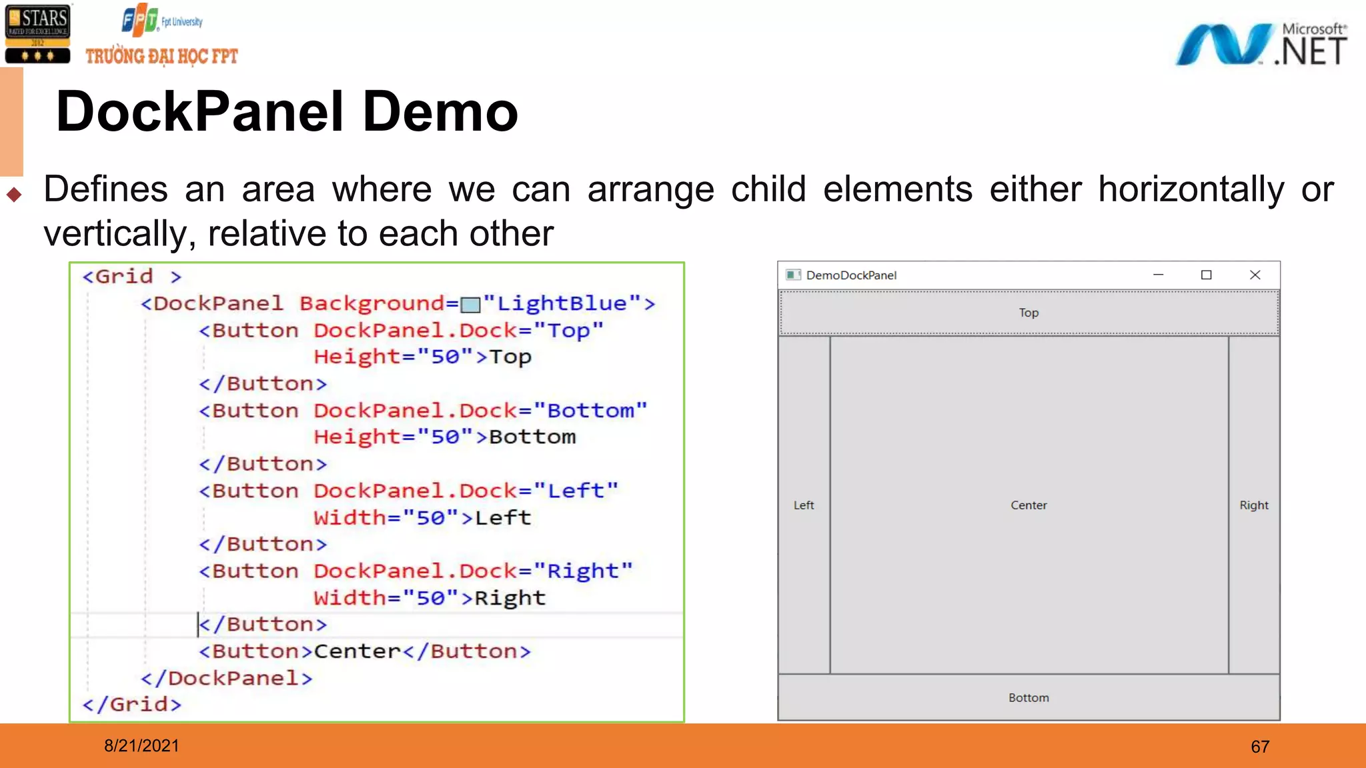Click the DockPanel.Dock="Bottom" code line

pos(423,411)
